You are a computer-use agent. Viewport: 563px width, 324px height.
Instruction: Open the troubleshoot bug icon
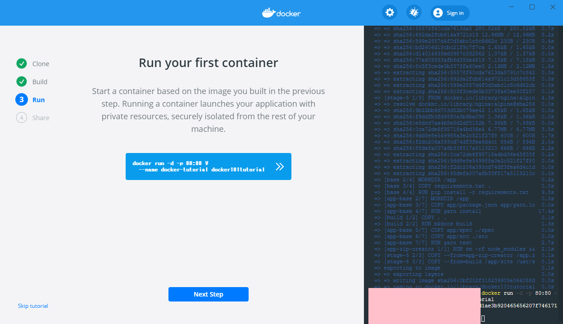click(x=414, y=13)
